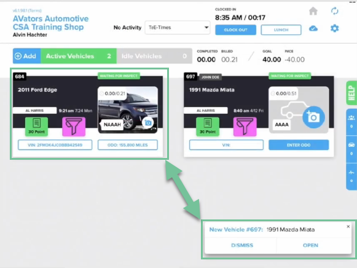Expand the ToE-Times activity dropdown
The image size is (357, 268).
(x=178, y=28)
